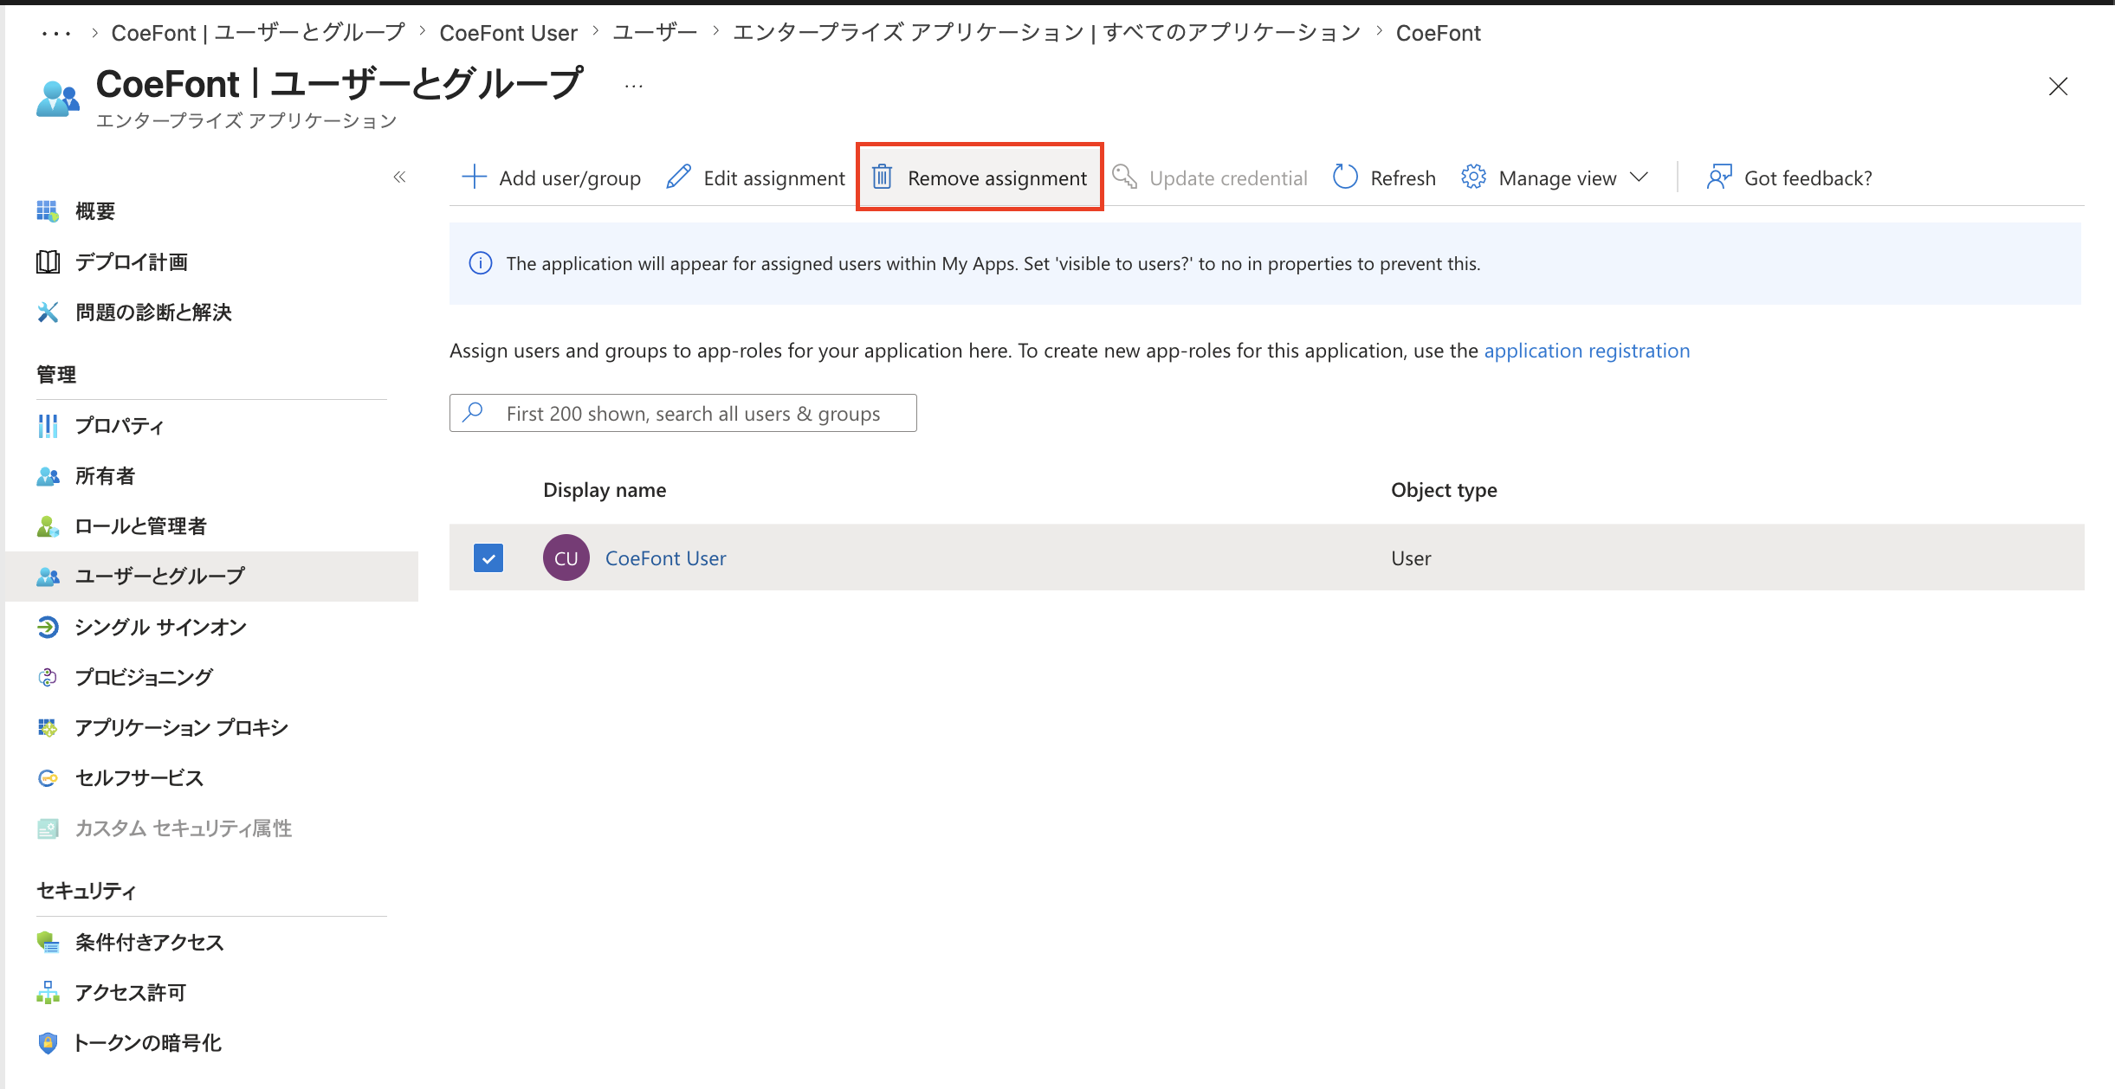This screenshot has width=2115, height=1089.
Task: Click the CoeFont application people icon in header
Action: point(57,99)
